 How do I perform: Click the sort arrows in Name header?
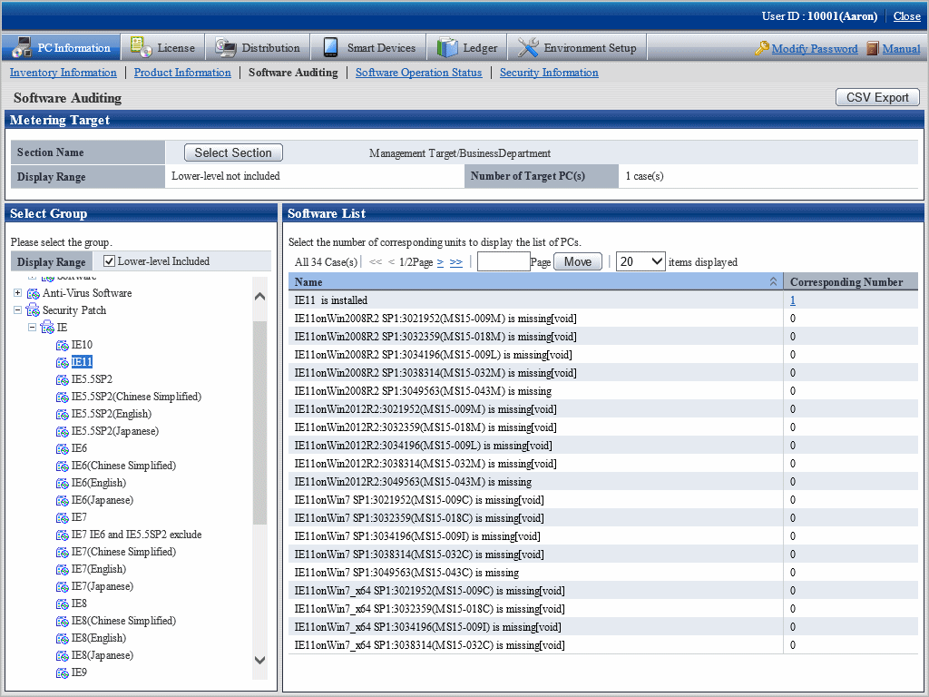[773, 281]
